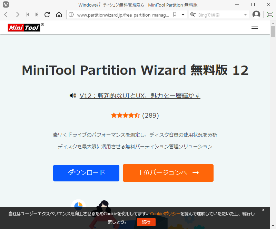Dismiss the cookie banner with x
Screen dimensions: 276x229
263,210
